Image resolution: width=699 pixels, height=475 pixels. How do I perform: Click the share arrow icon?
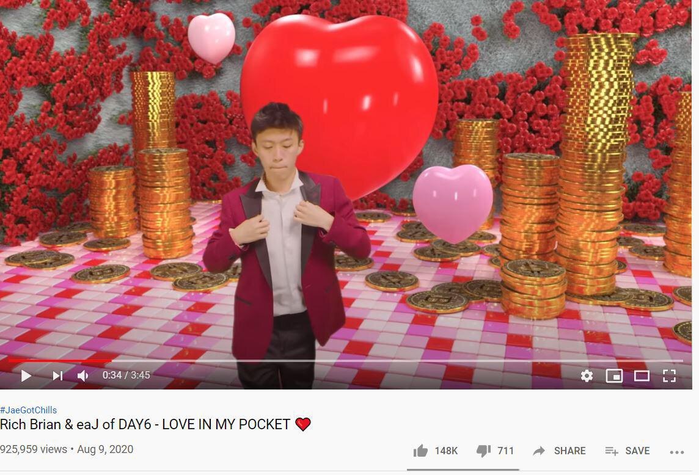pyautogui.click(x=539, y=451)
